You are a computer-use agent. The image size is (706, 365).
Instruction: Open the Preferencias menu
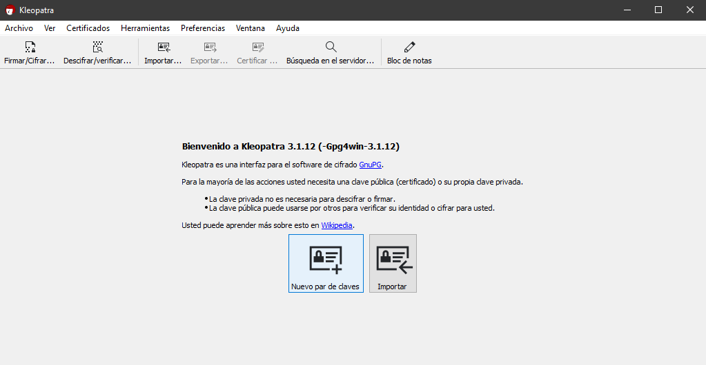coord(203,28)
